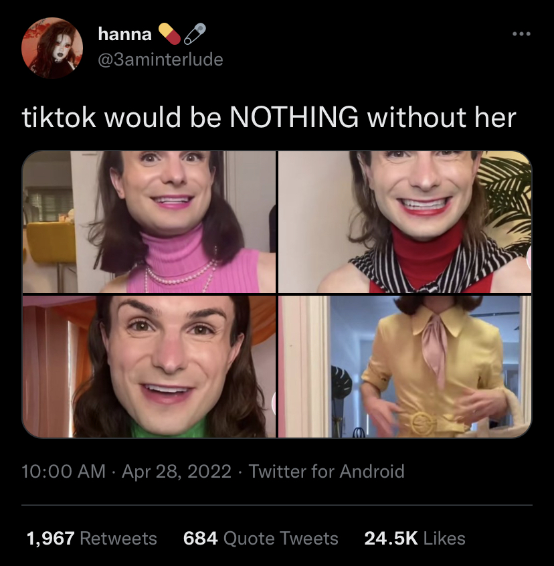This screenshot has height=566, width=554.
Task: Open the yellow blouse photo
Action: [x=405, y=367]
